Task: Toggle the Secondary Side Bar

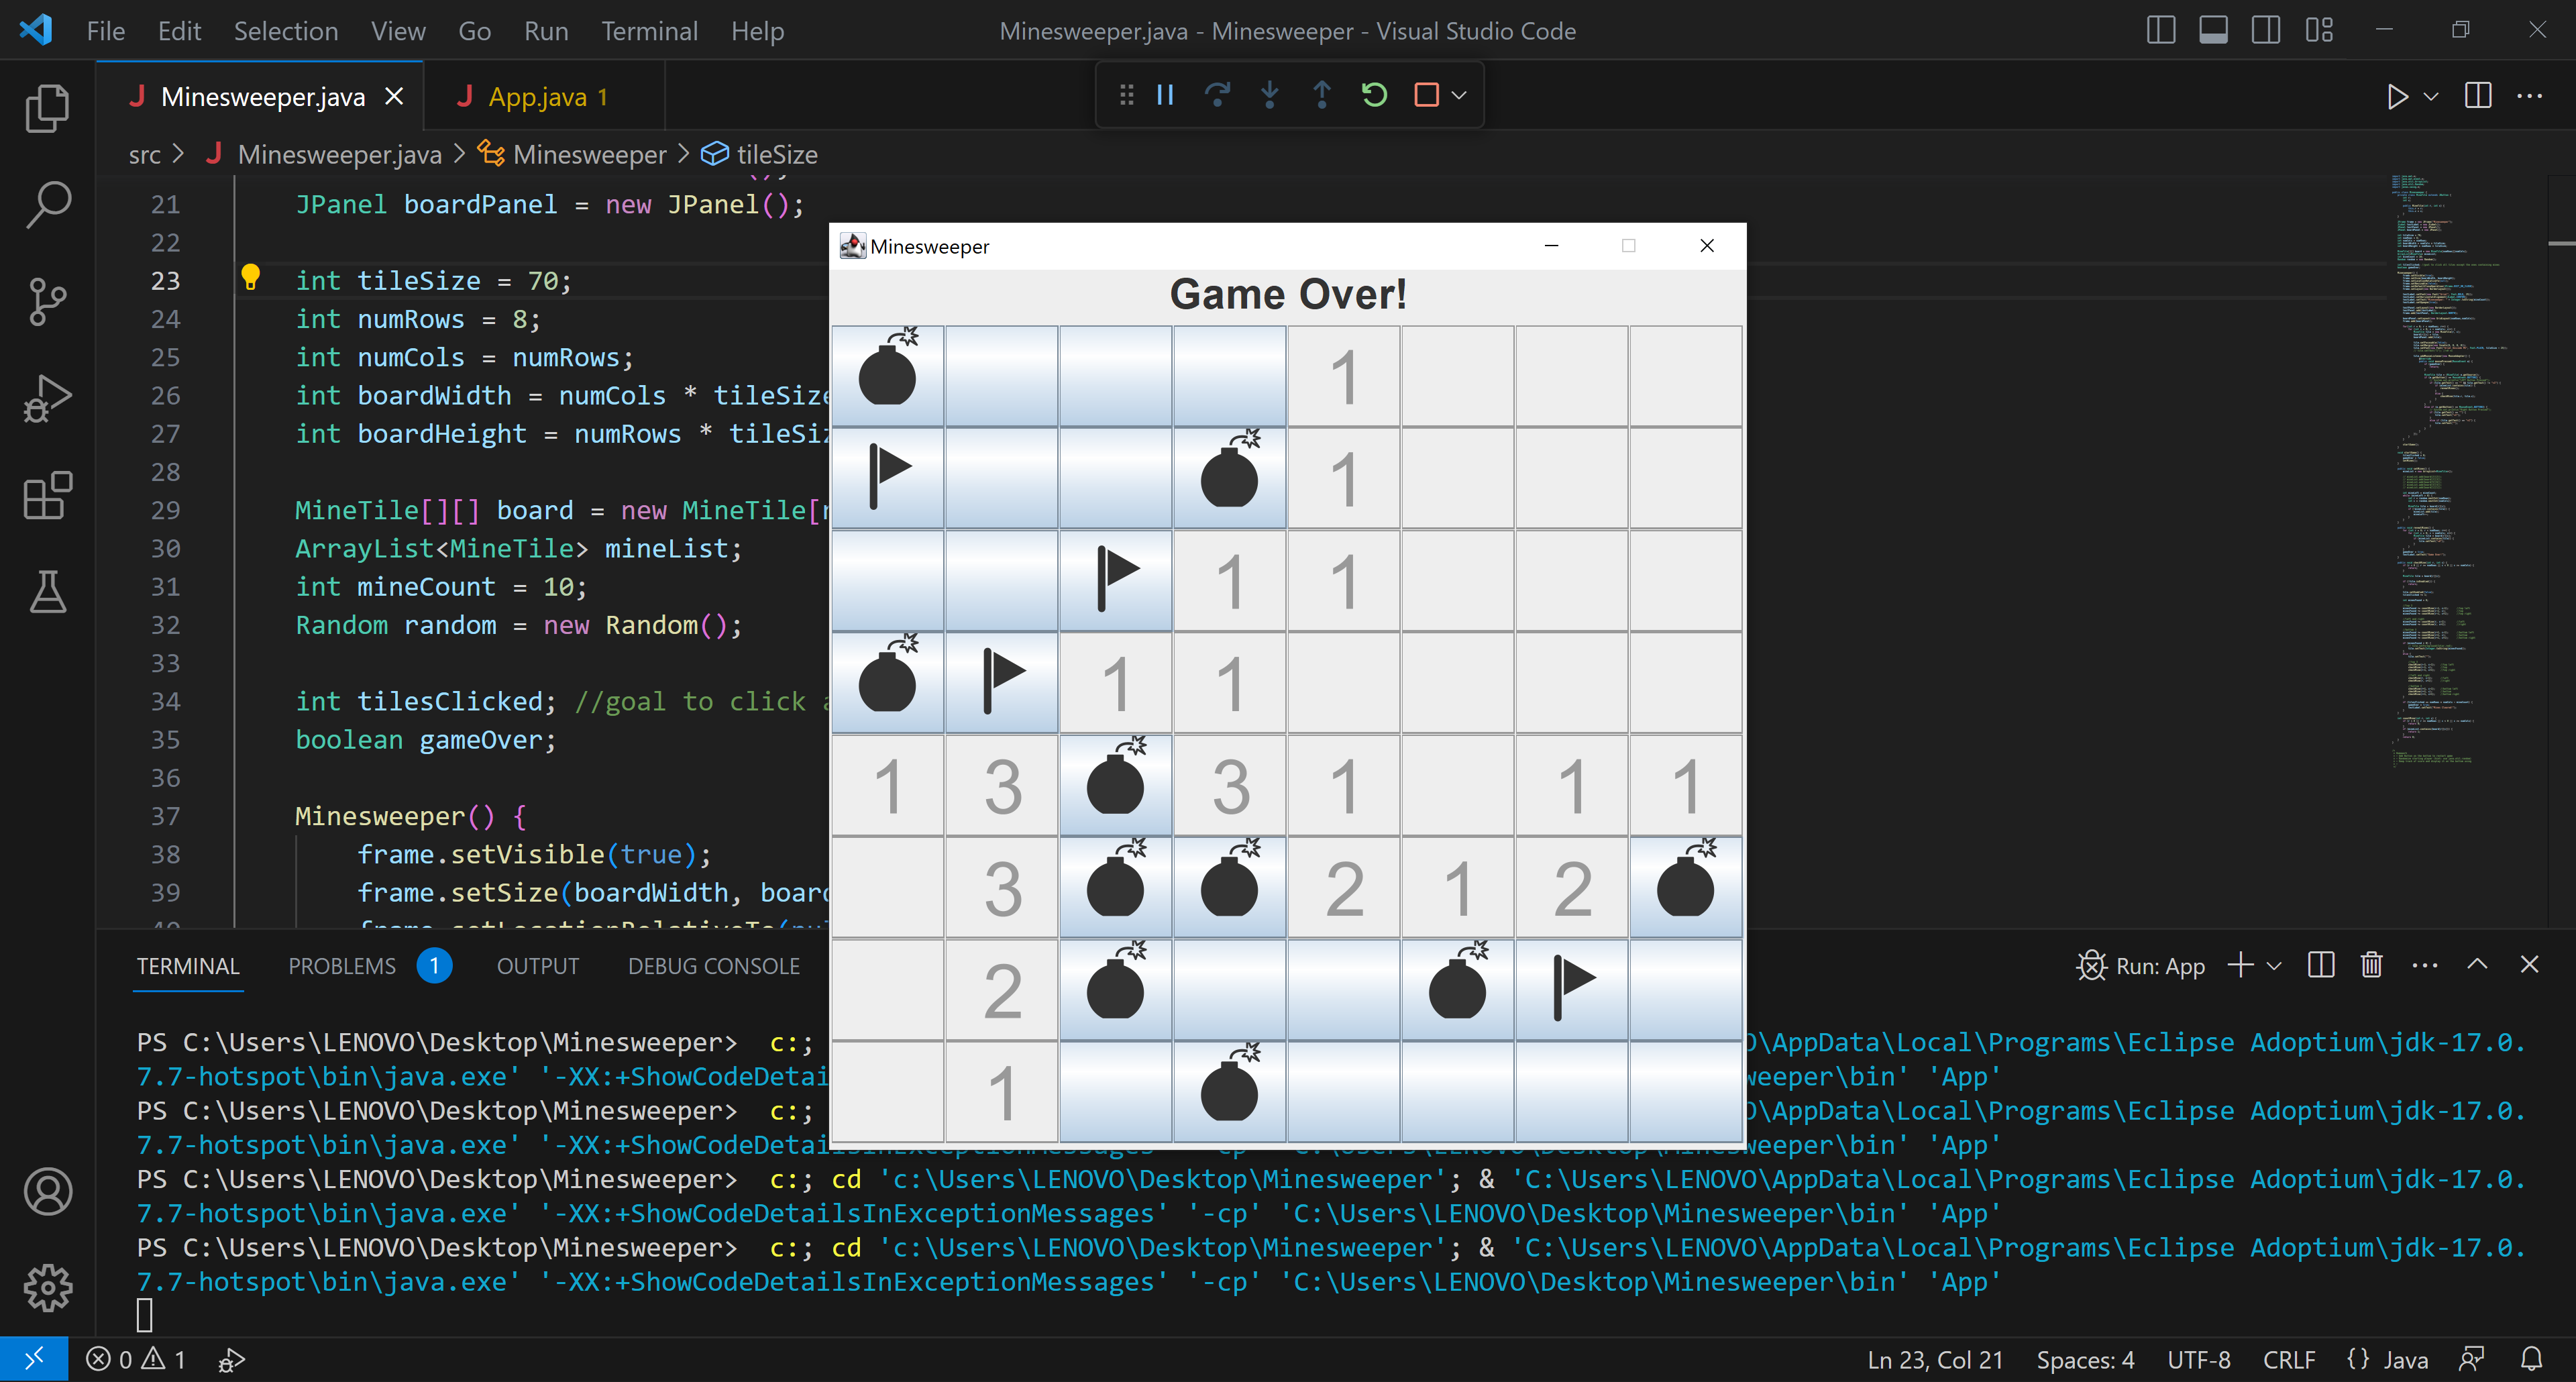Action: 2266,30
